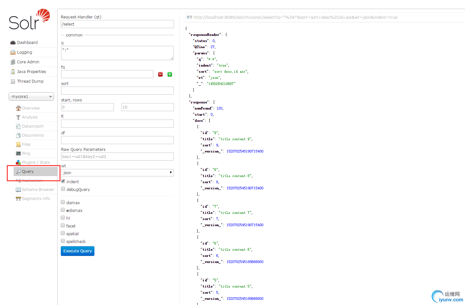Screen dimensions: 465x305
Task: Add fq filter with green plus icon
Action: (x=170, y=74)
